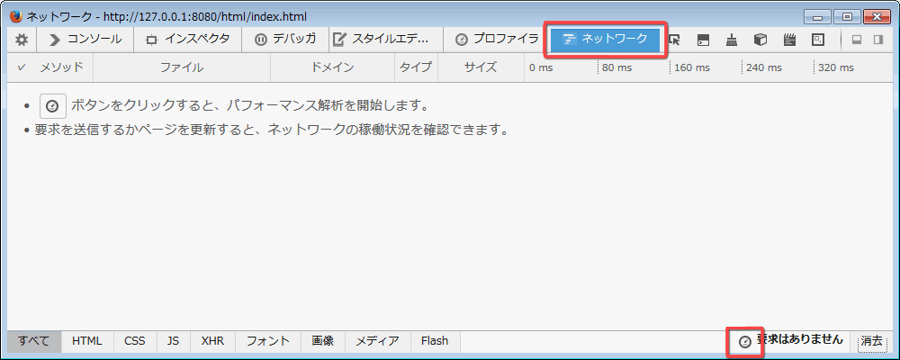900x360 pixels.
Task: Click the stopwatch icon in the status bar
Action: point(745,342)
